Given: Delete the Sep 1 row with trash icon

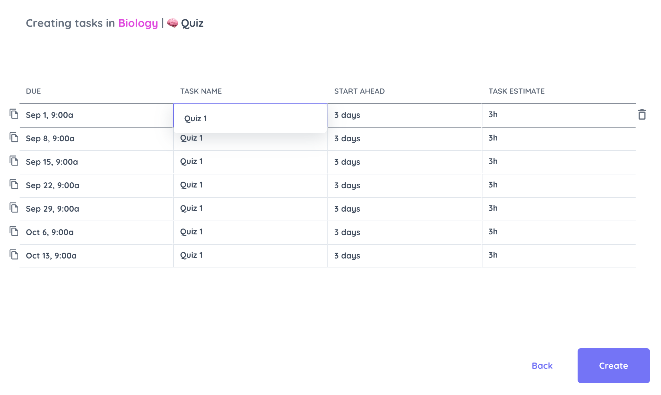Looking at the screenshot, I should tap(642, 114).
